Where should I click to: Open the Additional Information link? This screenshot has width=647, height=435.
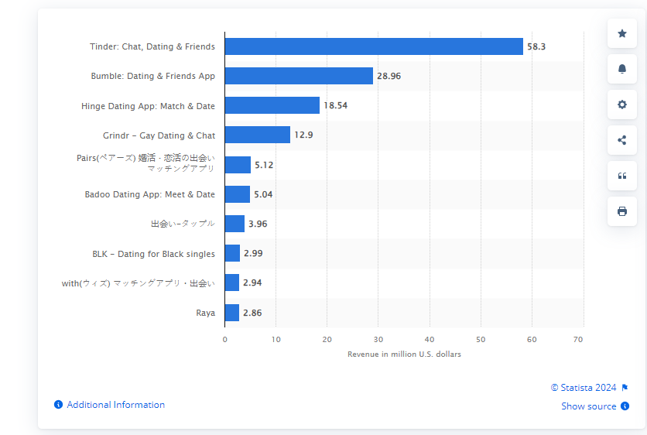tap(115, 405)
